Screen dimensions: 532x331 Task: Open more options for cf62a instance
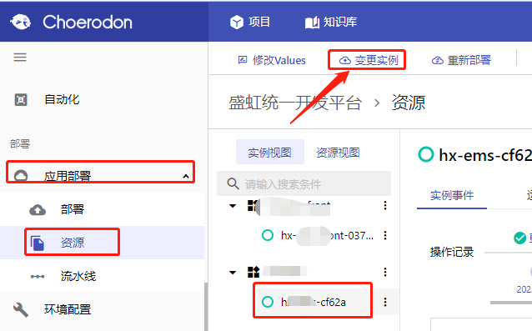pyautogui.click(x=385, y=302)
